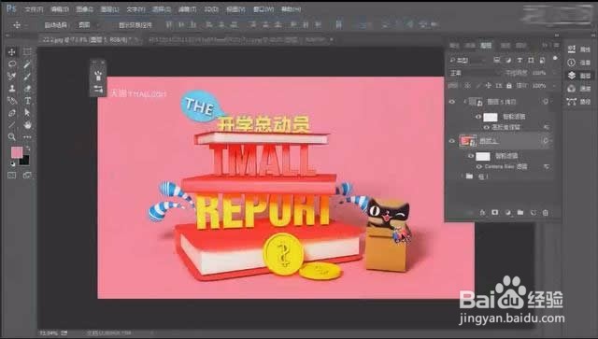Open the 图层 auto-select target dropdown
Screen dimensions: 598x339
(88, 25)
